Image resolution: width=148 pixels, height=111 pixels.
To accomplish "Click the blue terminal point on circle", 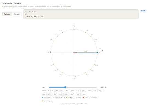I will pos(97,53).
